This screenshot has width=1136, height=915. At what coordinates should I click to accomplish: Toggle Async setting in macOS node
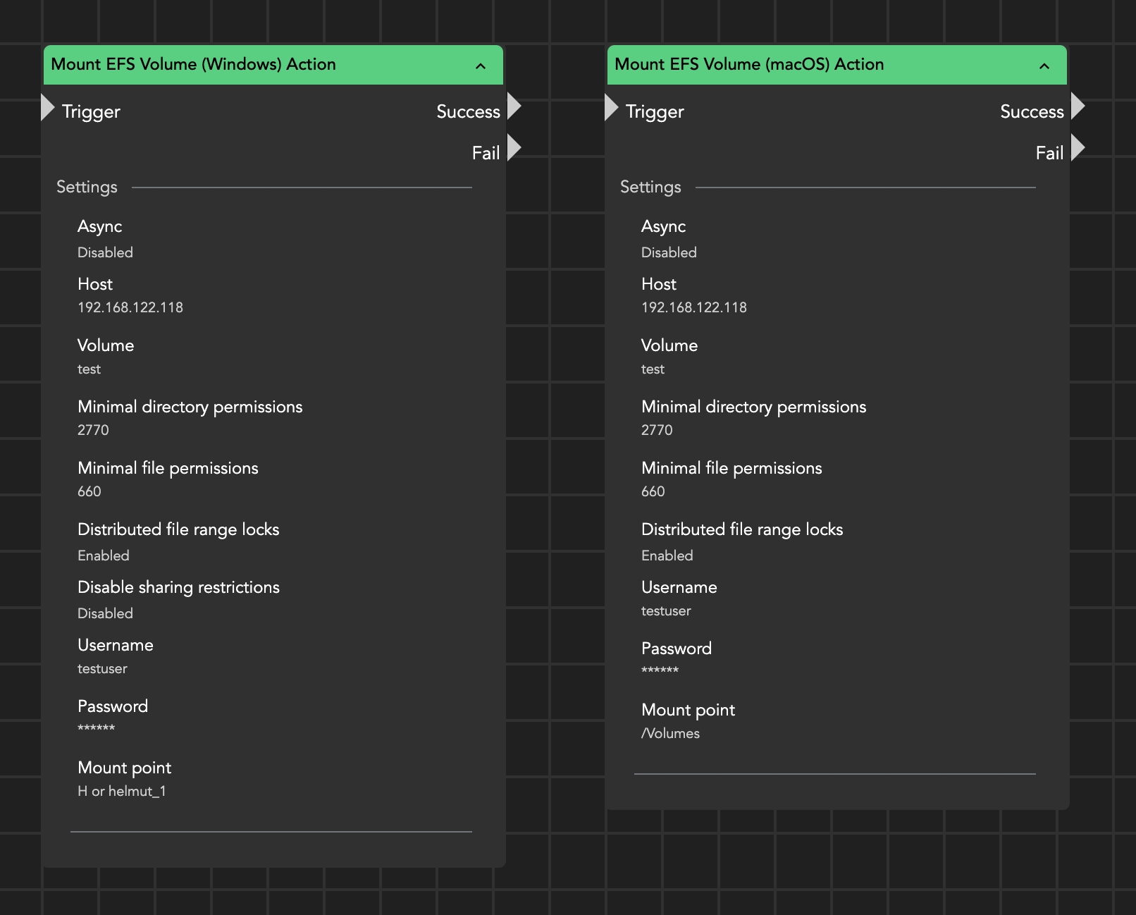[669, 252]
